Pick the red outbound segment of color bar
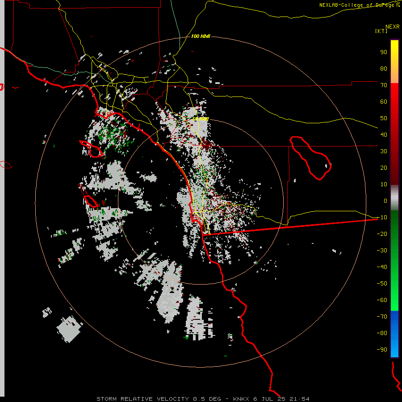This screenshot has height=402, width=402. pos(394,134)
